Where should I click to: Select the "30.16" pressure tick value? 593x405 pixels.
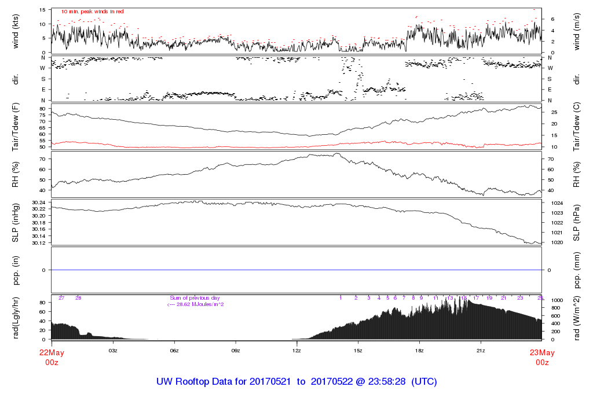pyautogui.click(x=39, y=229)
